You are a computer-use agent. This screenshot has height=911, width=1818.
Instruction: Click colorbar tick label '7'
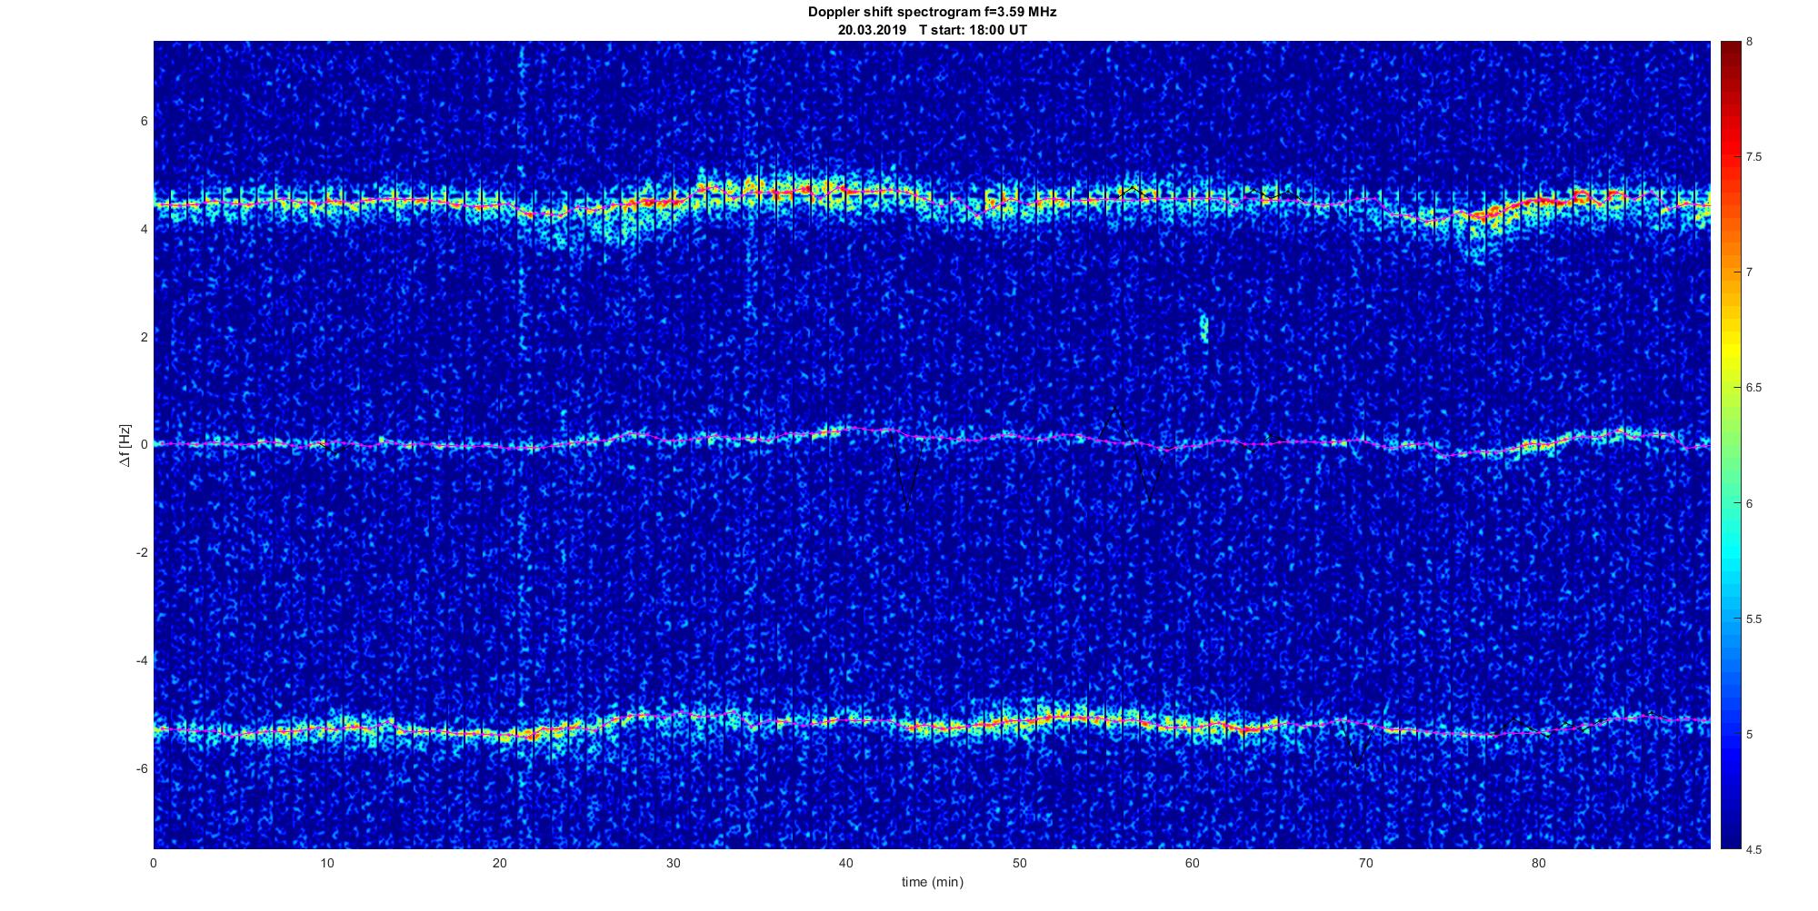tap(1750, 272)
